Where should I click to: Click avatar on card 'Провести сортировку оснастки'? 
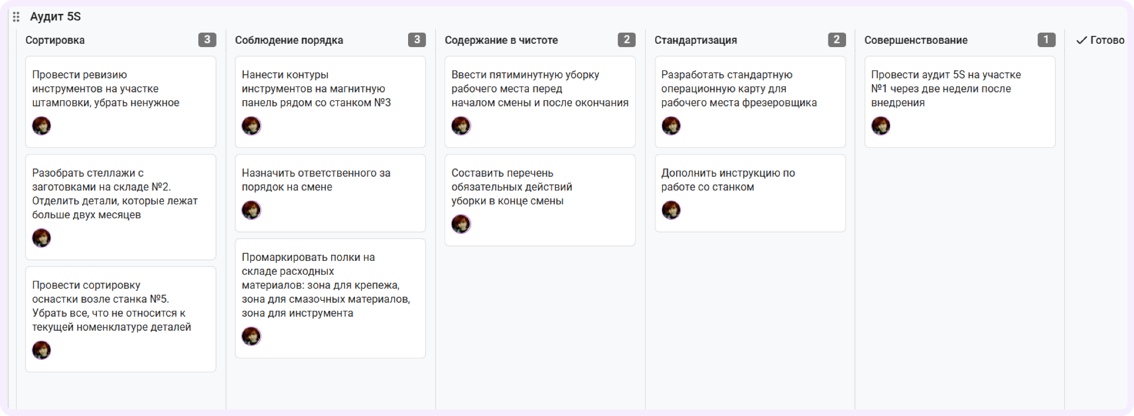(42, 350)
